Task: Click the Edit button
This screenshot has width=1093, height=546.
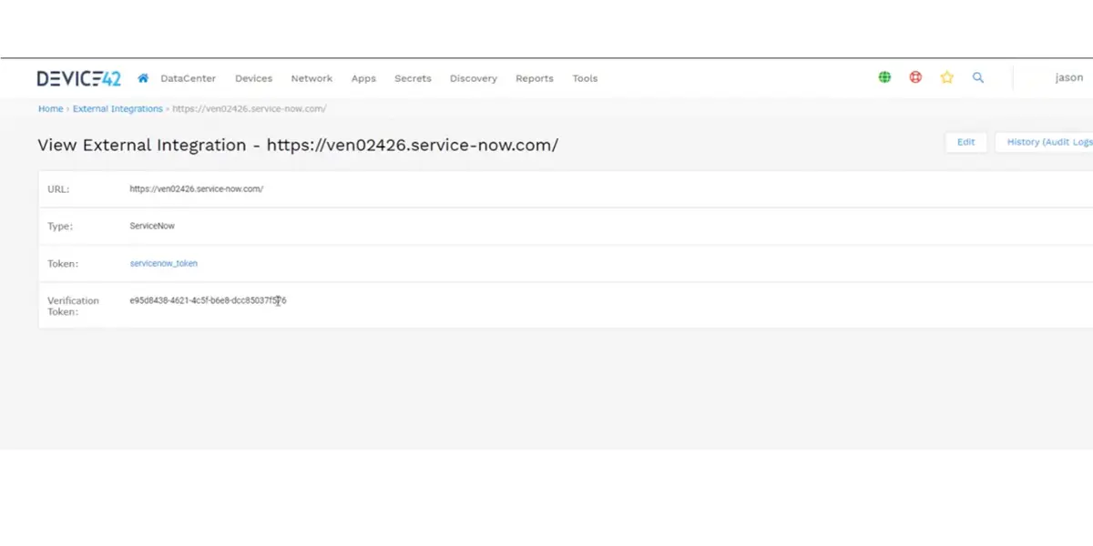Action: (966, 142)
